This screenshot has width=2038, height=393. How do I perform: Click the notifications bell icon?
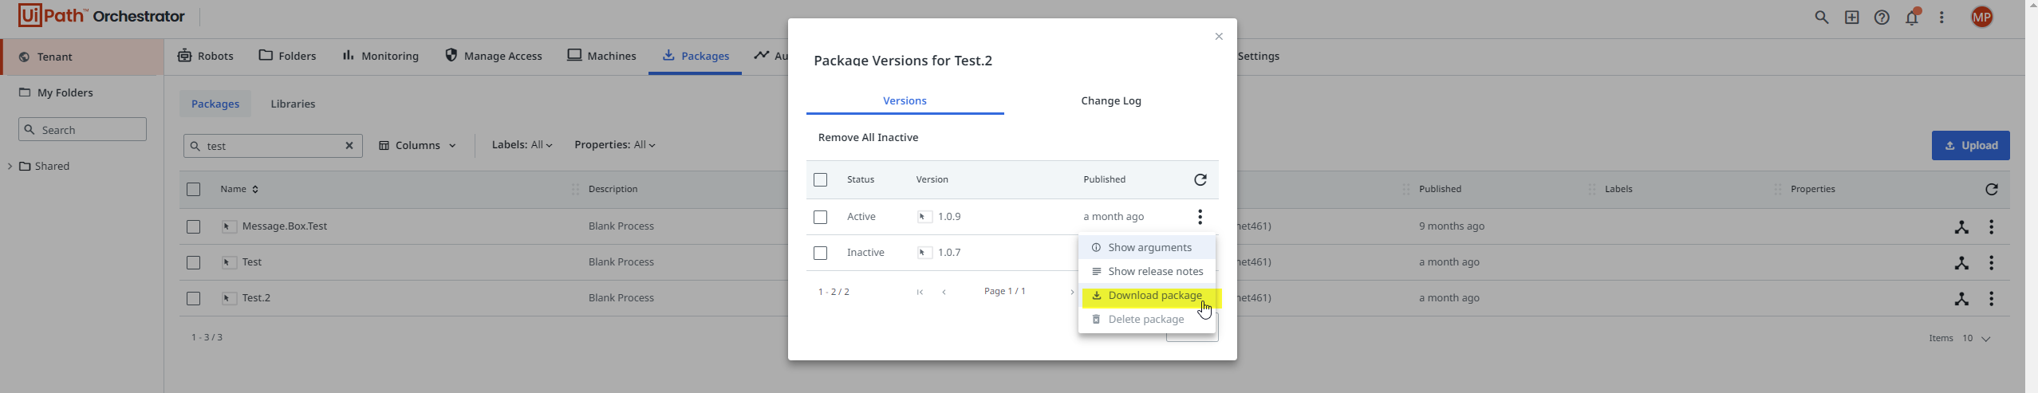pos(1911,18)
